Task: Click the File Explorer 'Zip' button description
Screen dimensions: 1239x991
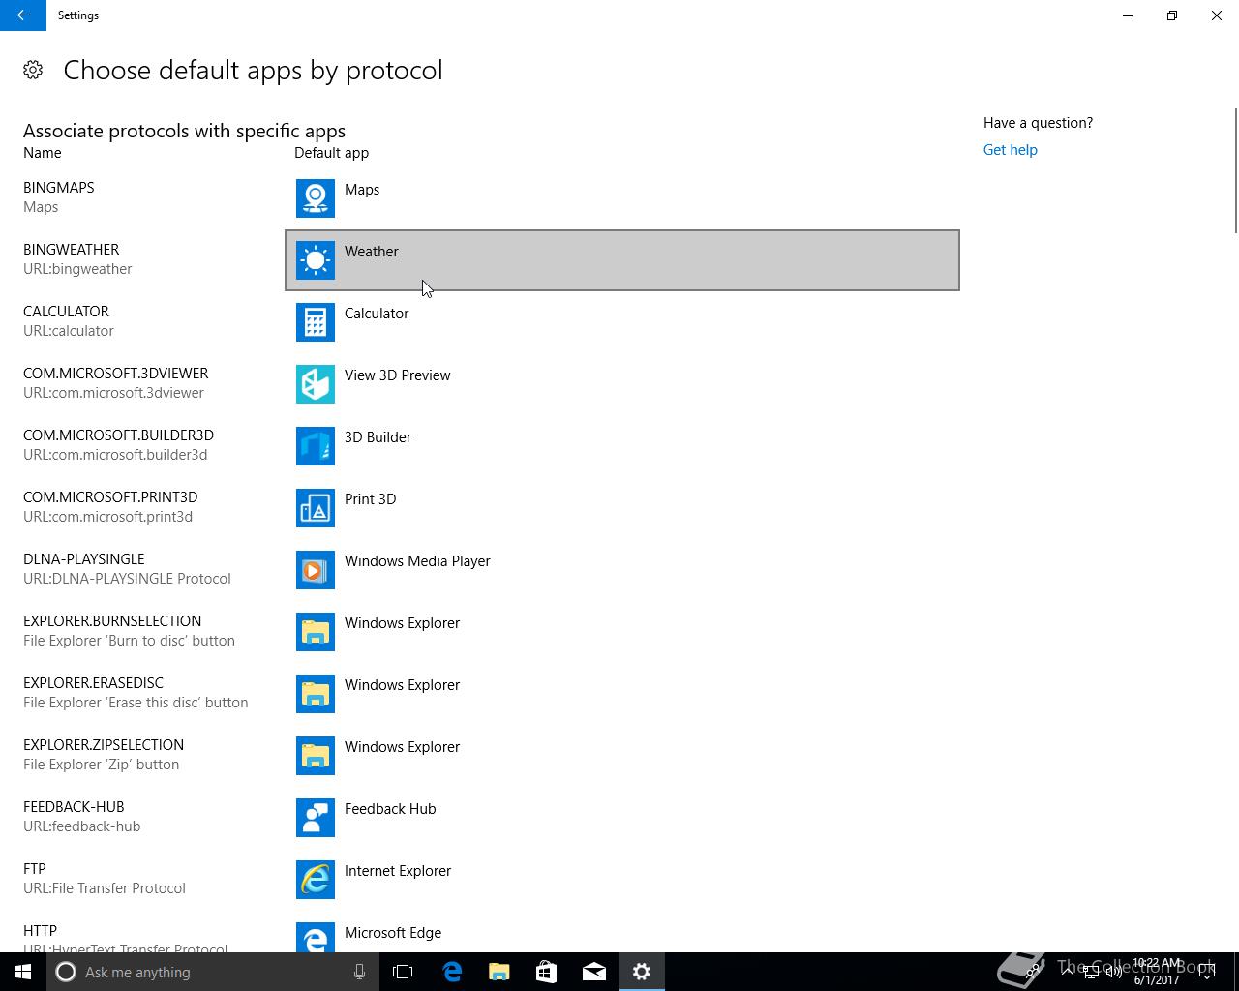Action: pos(102,765)
